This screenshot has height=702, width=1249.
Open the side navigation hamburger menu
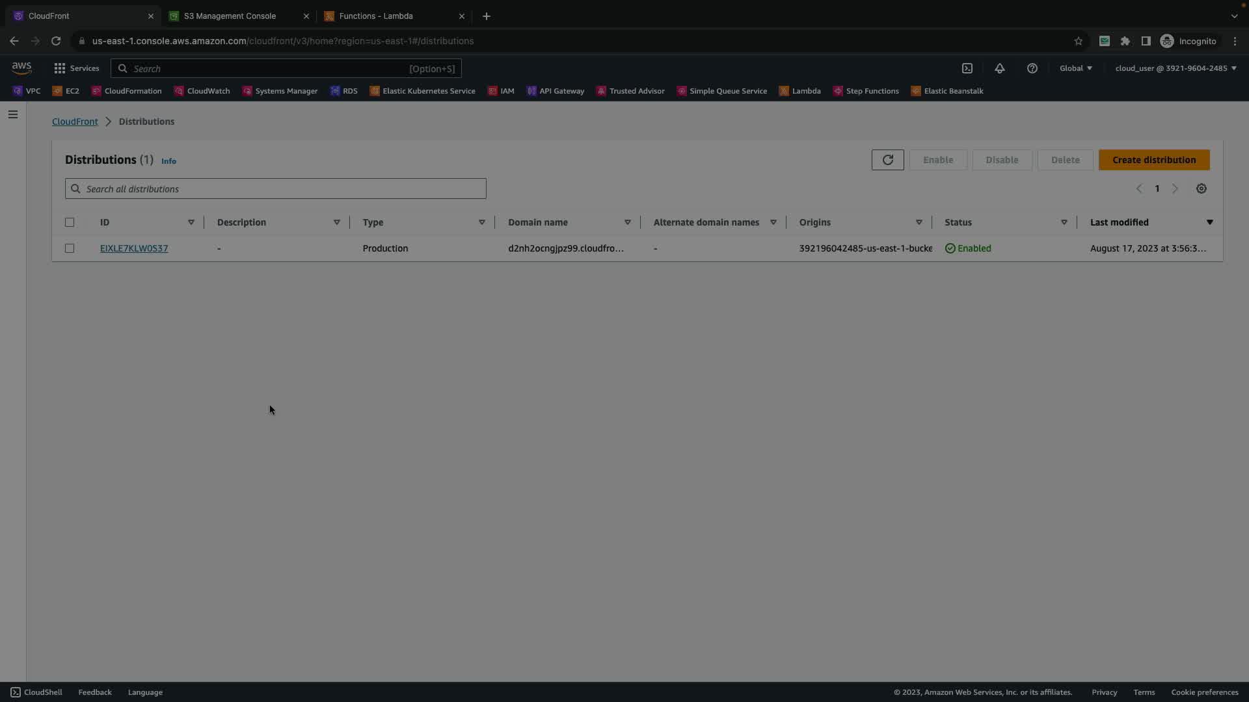coord(13,114)
